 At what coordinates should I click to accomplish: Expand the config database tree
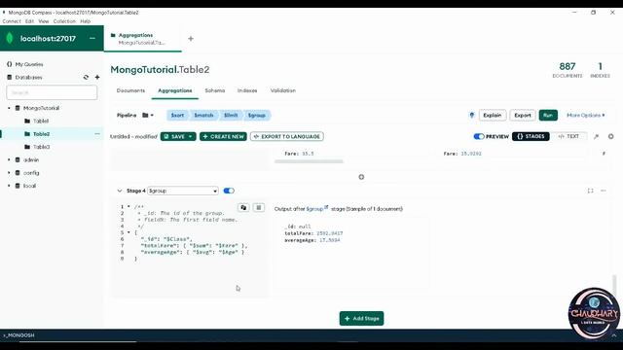9,173
